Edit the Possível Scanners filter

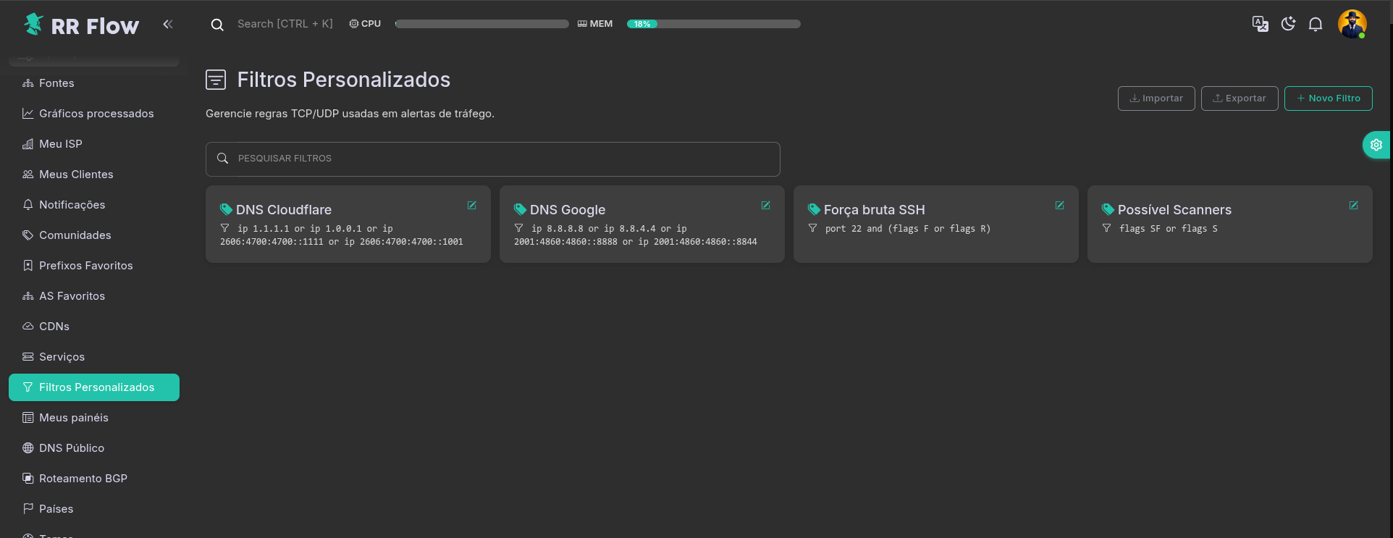1353,206
